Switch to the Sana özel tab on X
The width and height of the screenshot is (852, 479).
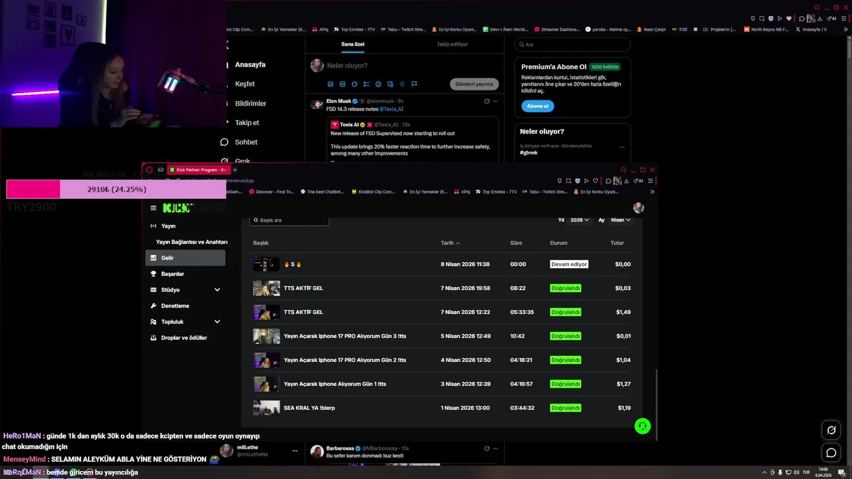click(353, 44)
